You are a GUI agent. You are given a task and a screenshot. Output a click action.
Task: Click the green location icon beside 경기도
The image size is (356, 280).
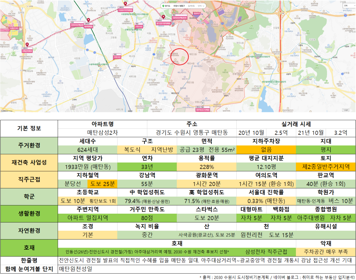(163, 6)
